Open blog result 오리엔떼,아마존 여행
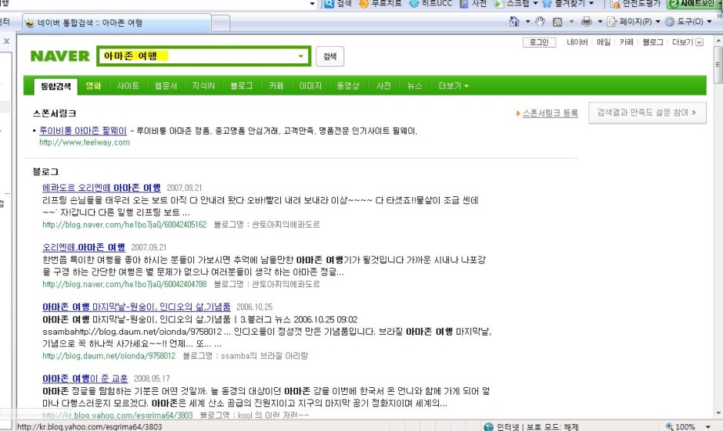Screen dimensions: 723x431 (x=83, y=247)
